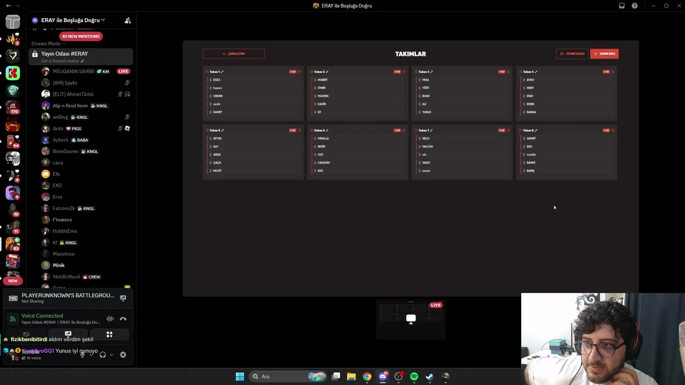Add a new team with TAKIM EKLE
This screenshot has width=685, height=385.
coord(604,53)
